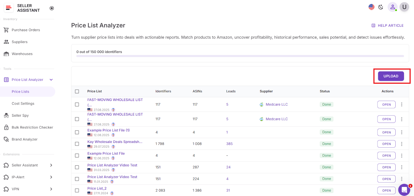This screenshot has height=196, width=414.
Task: Open the Kay Wholesale Deals Spreadsh... price list link
Action: pos(115,142)
